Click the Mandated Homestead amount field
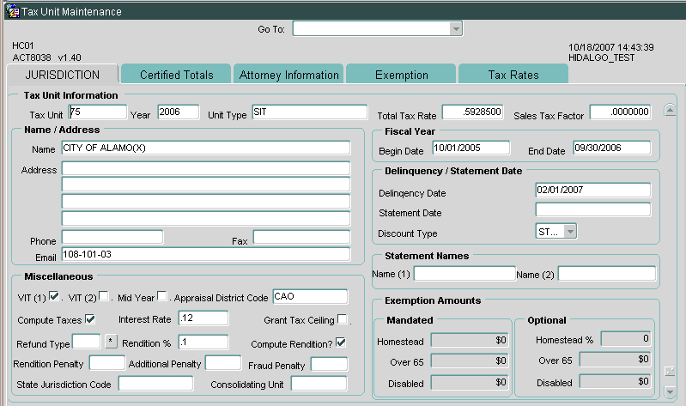The image size is (686, 406). (470, 340)
